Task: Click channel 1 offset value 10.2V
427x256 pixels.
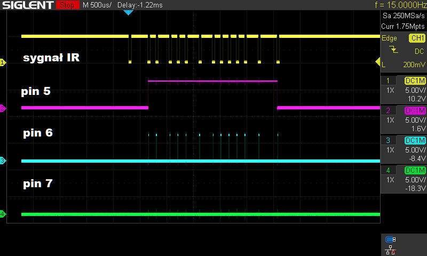Action: (416, 99)
